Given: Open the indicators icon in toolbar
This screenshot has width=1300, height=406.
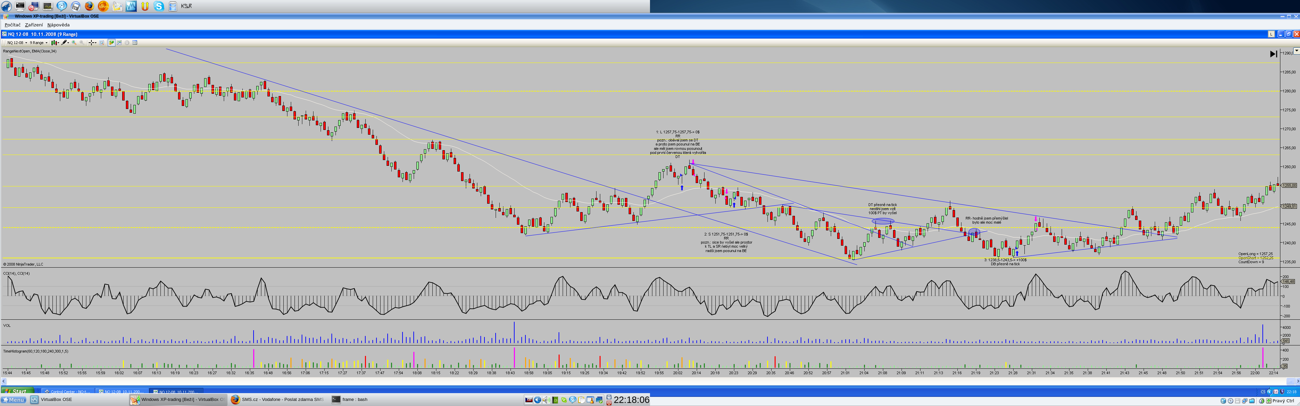Looking at the screenshot, I should tap(119, 43).
